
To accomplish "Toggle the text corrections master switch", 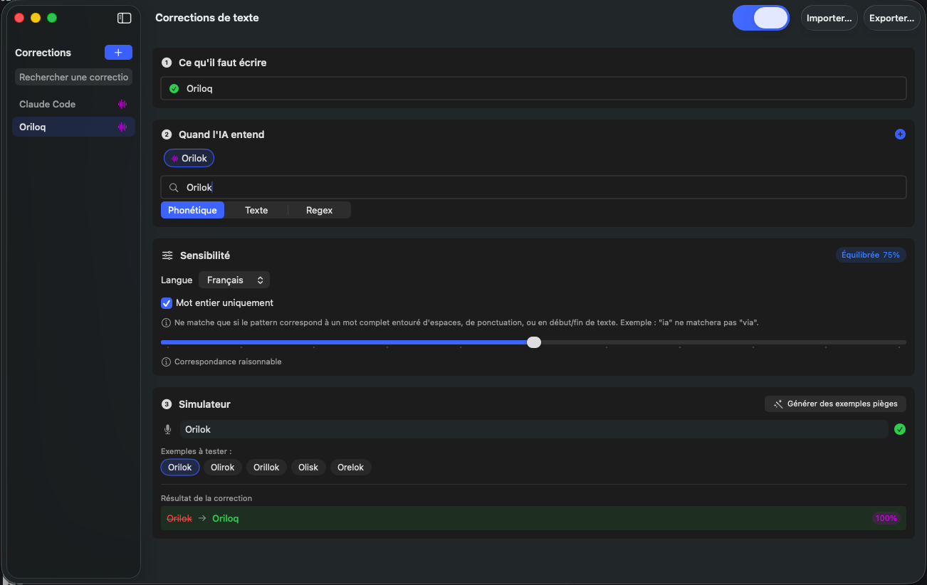I will pyautogui.click(x=761, y=18).
